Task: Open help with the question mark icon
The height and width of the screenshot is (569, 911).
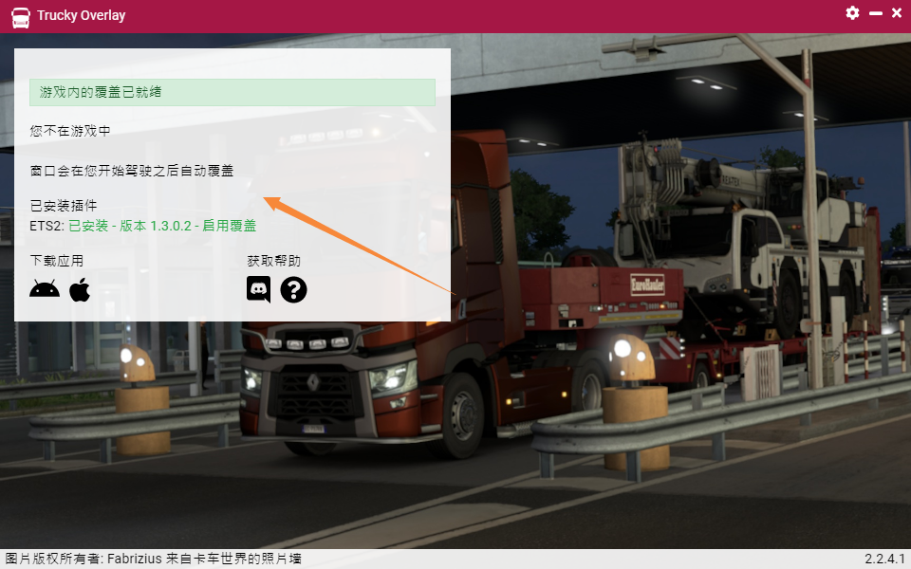Action: click(x=293, y=289)
